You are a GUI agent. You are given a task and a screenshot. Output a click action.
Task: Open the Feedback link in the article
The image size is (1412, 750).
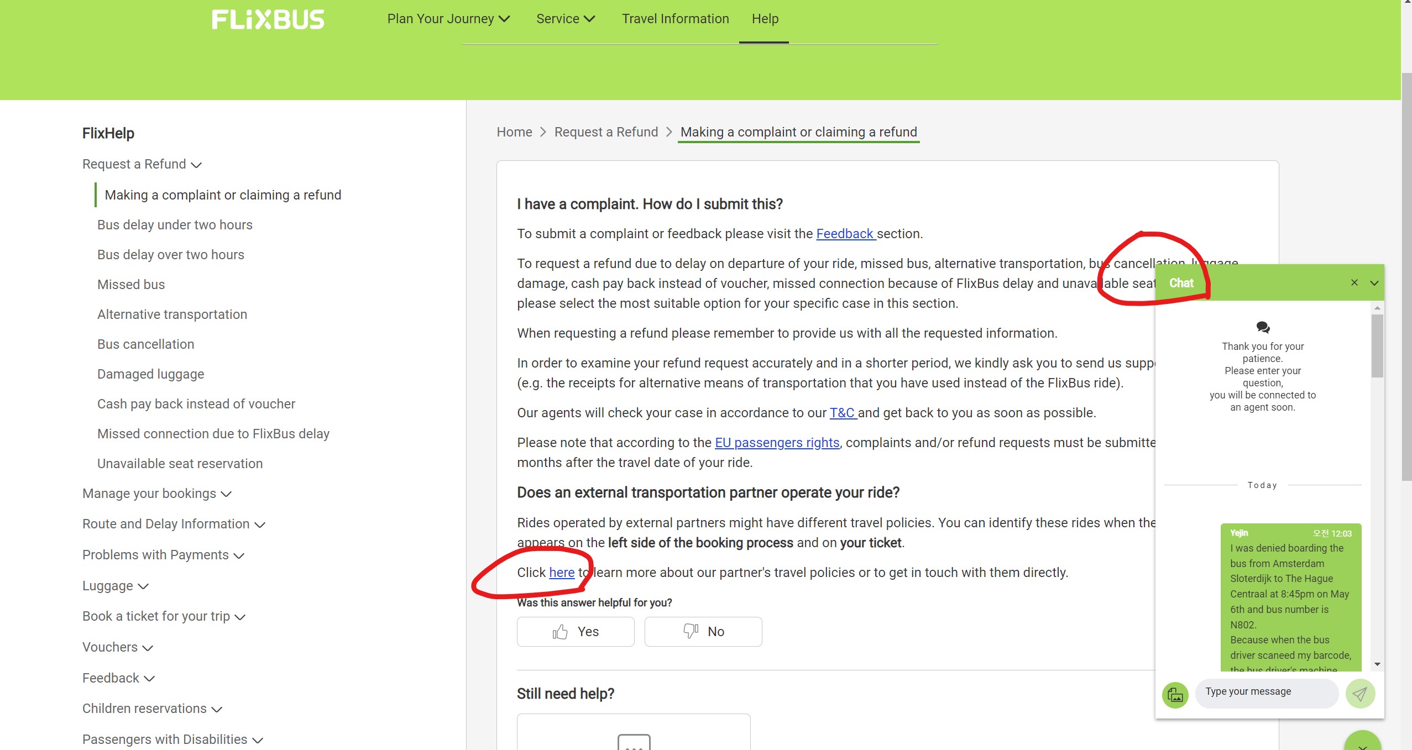845,234
